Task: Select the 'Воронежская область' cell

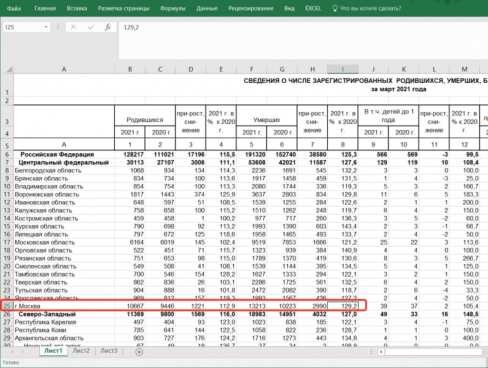Action: click(x=64, y=194)
